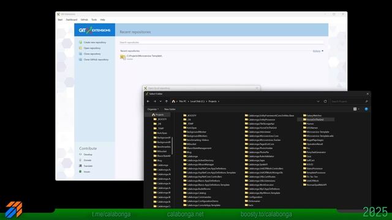Open recent locations dropdown arrow
Image resolution: width=392 pixels, height=220 pixels.
pyautogui.click(x=160, y=101)
